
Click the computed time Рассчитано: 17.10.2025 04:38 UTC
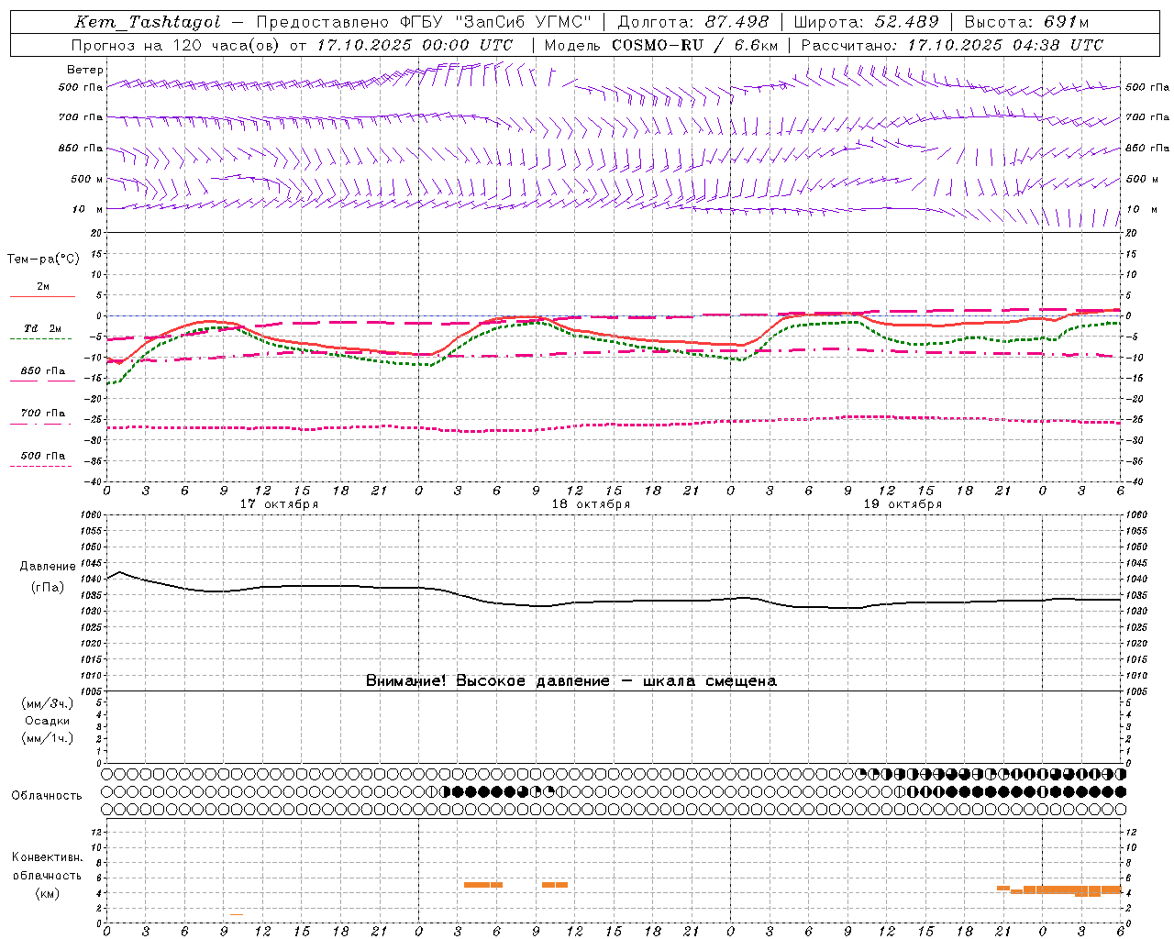point(952,45)
